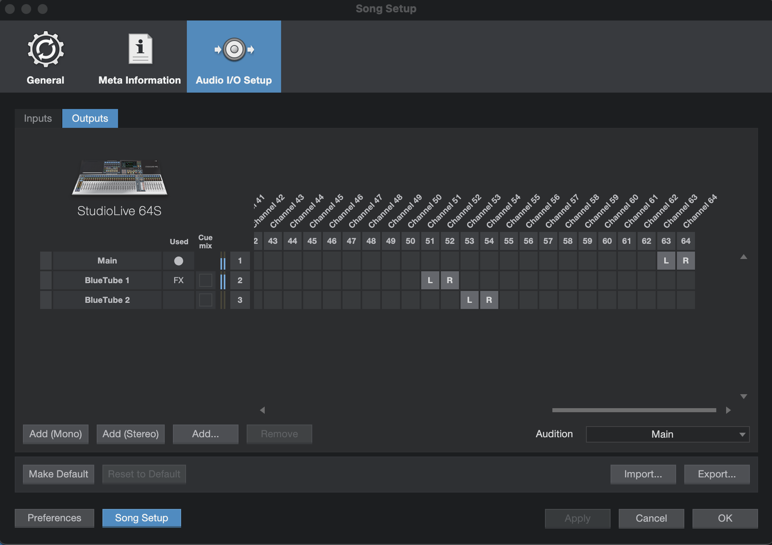This screenshot has width=772, height=545.
Task: Click the right scroll arrow below the channel matrix
Action: (x=728, y=410)
